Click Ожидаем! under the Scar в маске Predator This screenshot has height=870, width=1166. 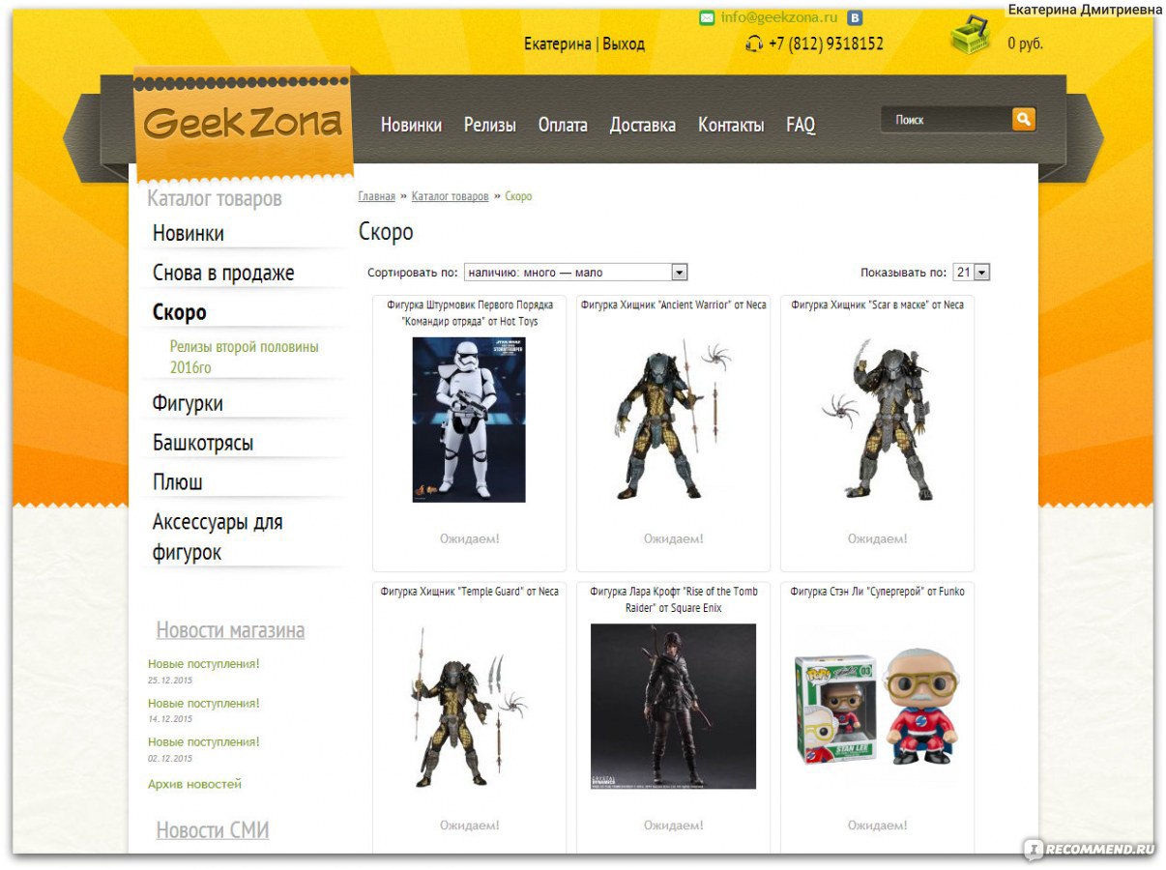click(878, 538)
